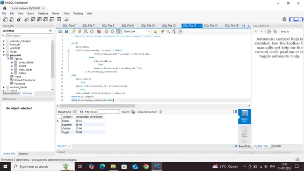The width and height of the screenshot is (304, 171).
Task: Switch to the Session tab
Action: point(23,154)
